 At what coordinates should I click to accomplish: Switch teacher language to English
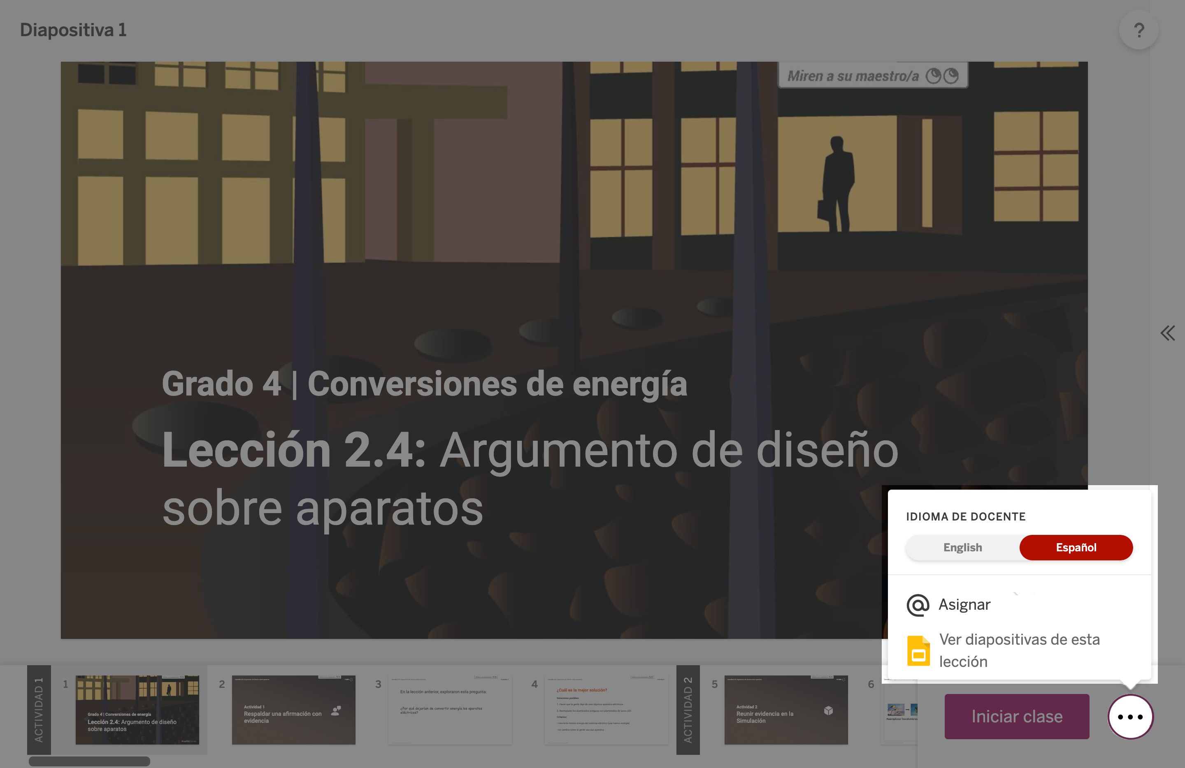click(x=962, y=547)
